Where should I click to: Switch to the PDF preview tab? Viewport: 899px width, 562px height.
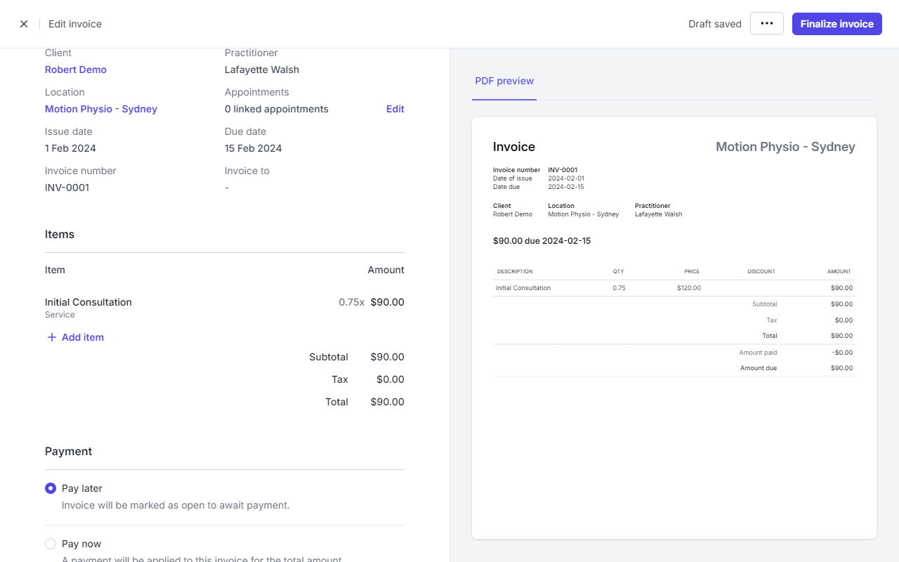coord(504,81)
